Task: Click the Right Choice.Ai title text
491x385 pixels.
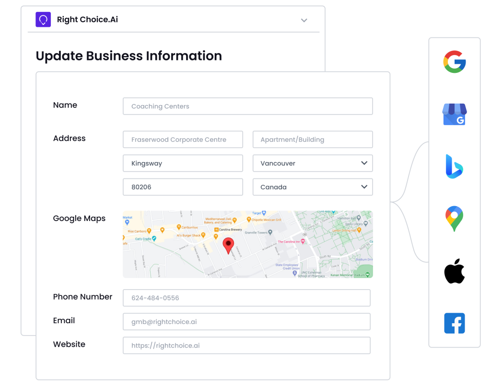Action: click(x=87, y=19)
